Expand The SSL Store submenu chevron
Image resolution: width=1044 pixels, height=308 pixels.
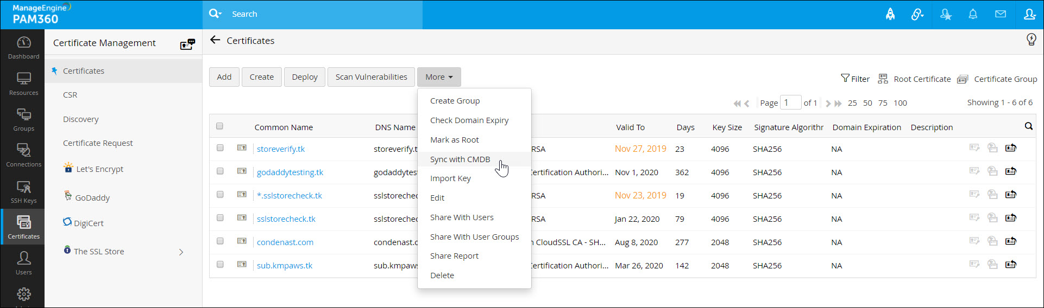tap(181, 252)
